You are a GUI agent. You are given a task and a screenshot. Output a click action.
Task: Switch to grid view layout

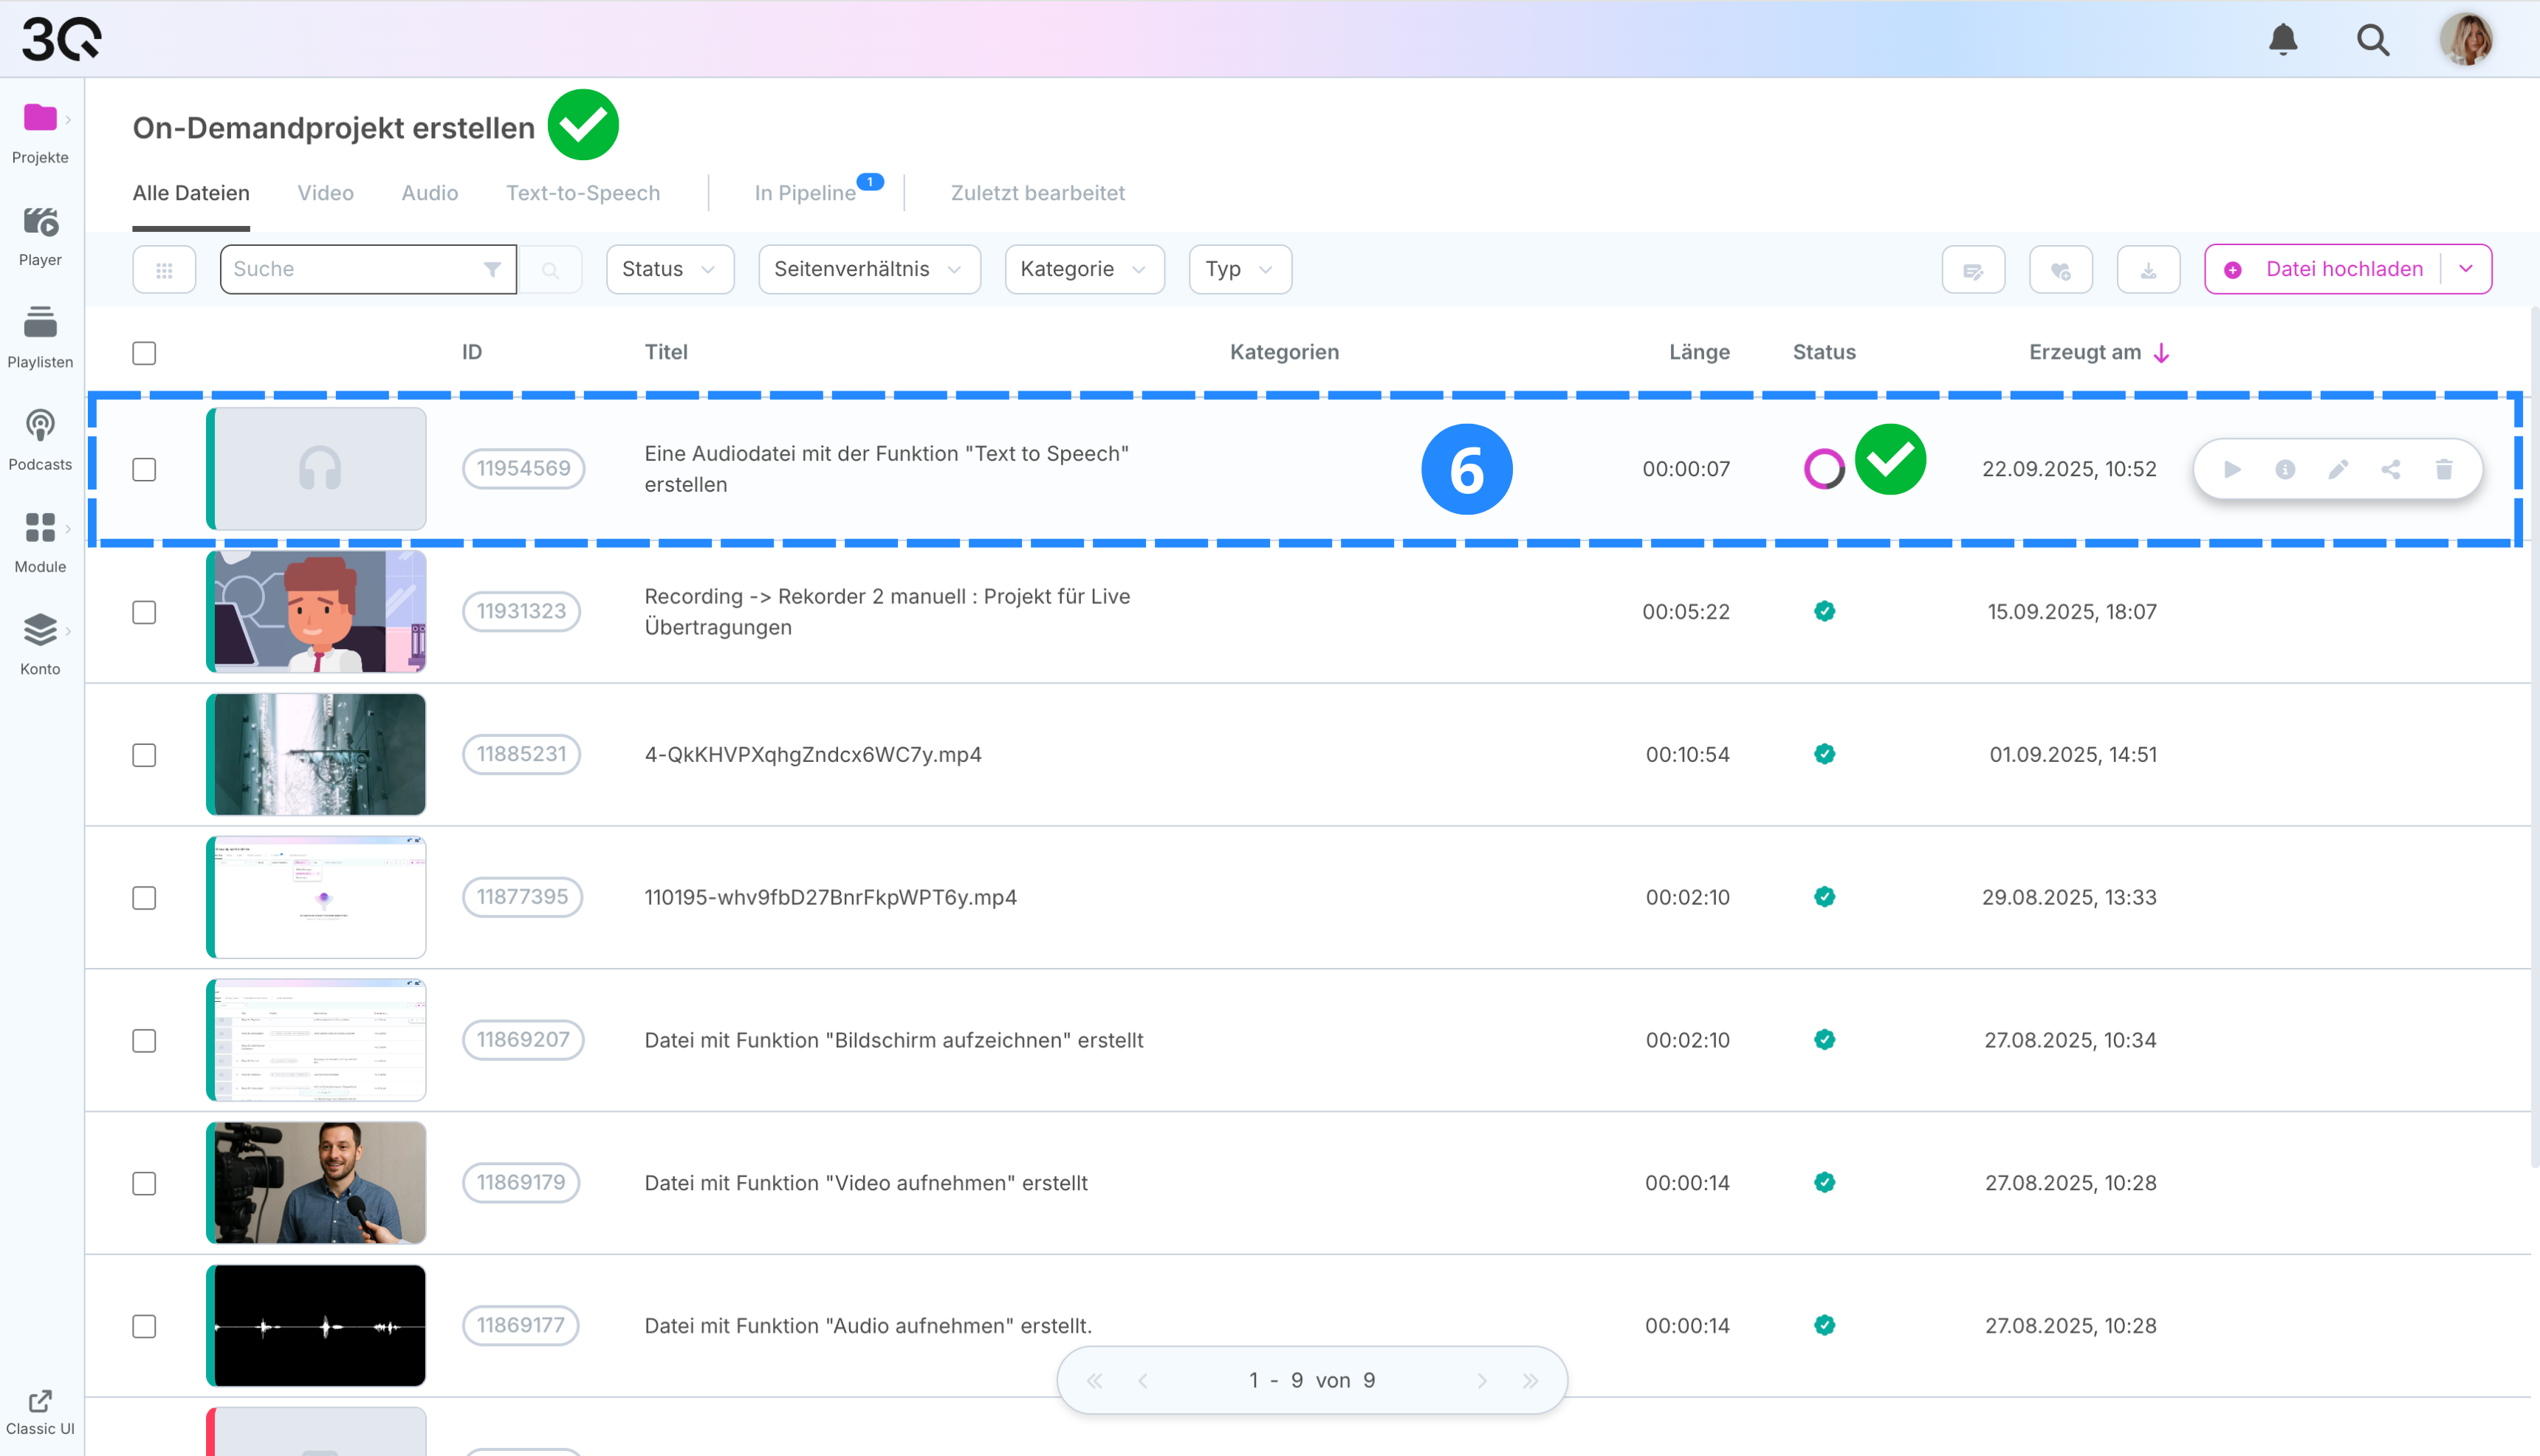164,270
